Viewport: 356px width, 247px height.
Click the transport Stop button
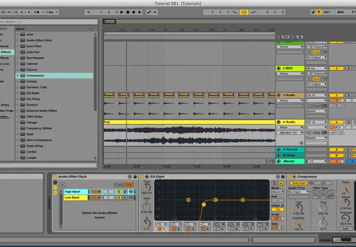(128, 12)
